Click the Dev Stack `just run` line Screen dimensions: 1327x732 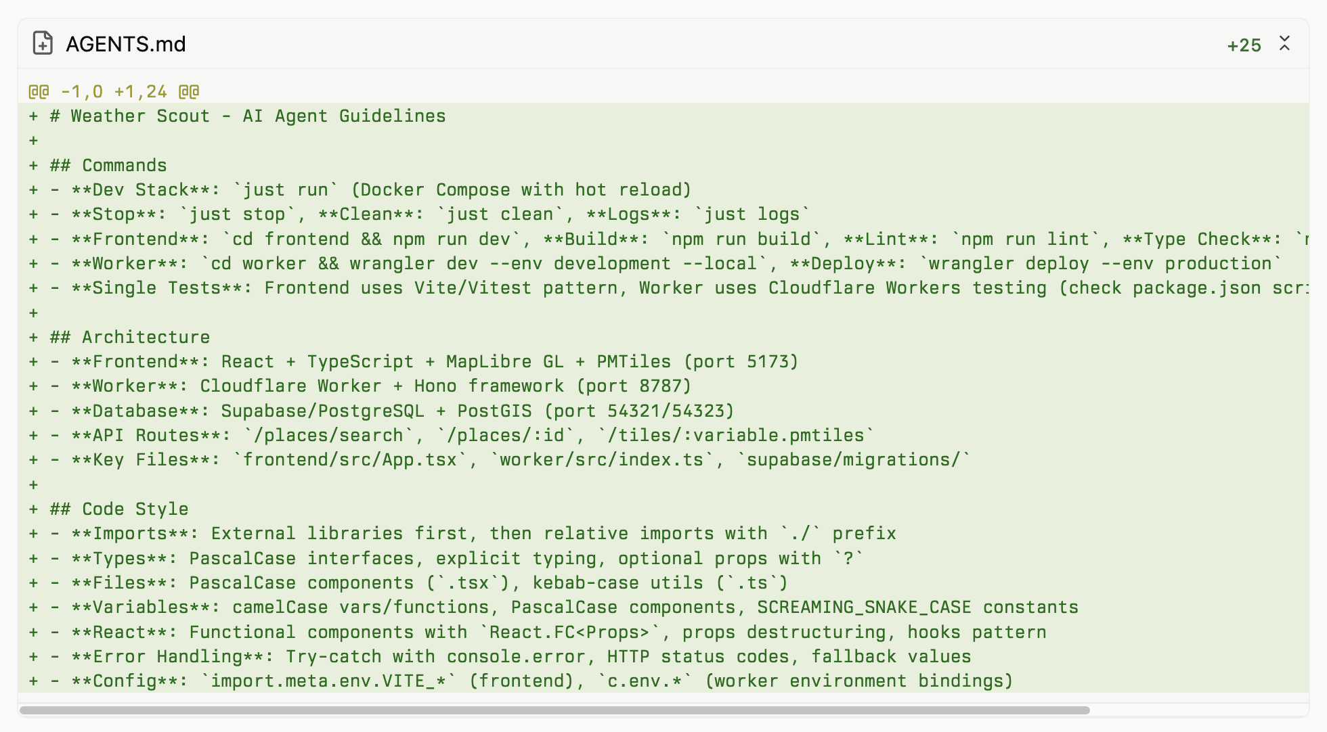(380, 190)
